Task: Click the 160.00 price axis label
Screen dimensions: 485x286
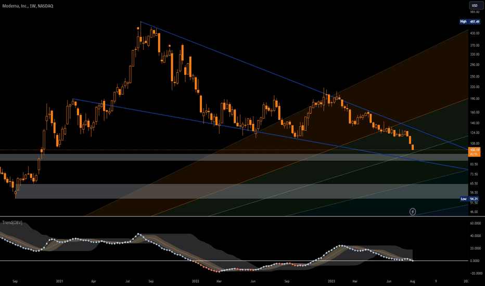Action: pyautogui.click(x=475, y=112)
